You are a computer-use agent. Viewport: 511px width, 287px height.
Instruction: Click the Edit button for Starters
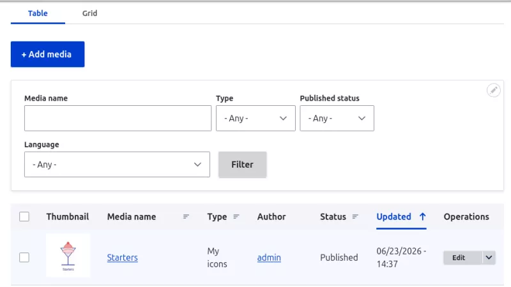pyautogui.click(x=459, y=258)
